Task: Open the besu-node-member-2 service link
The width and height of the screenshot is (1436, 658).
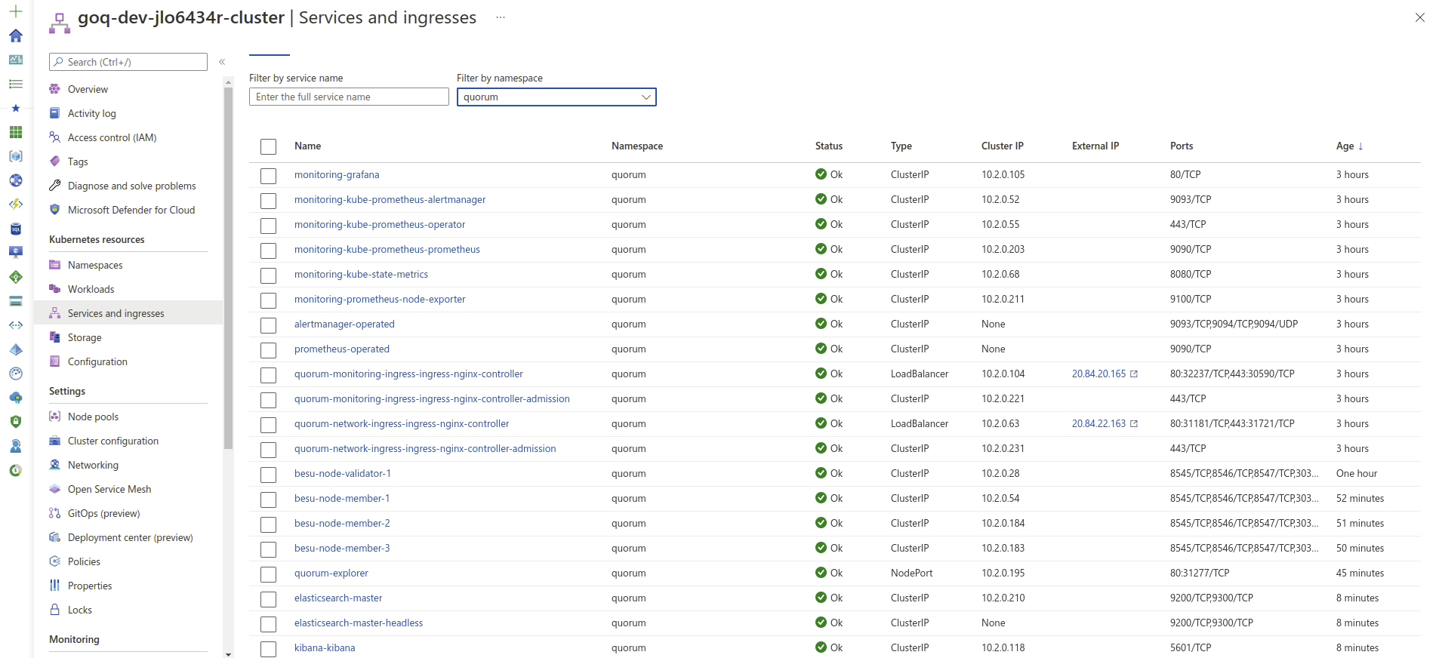Action: pyautogui.click(x=342, y=523)
